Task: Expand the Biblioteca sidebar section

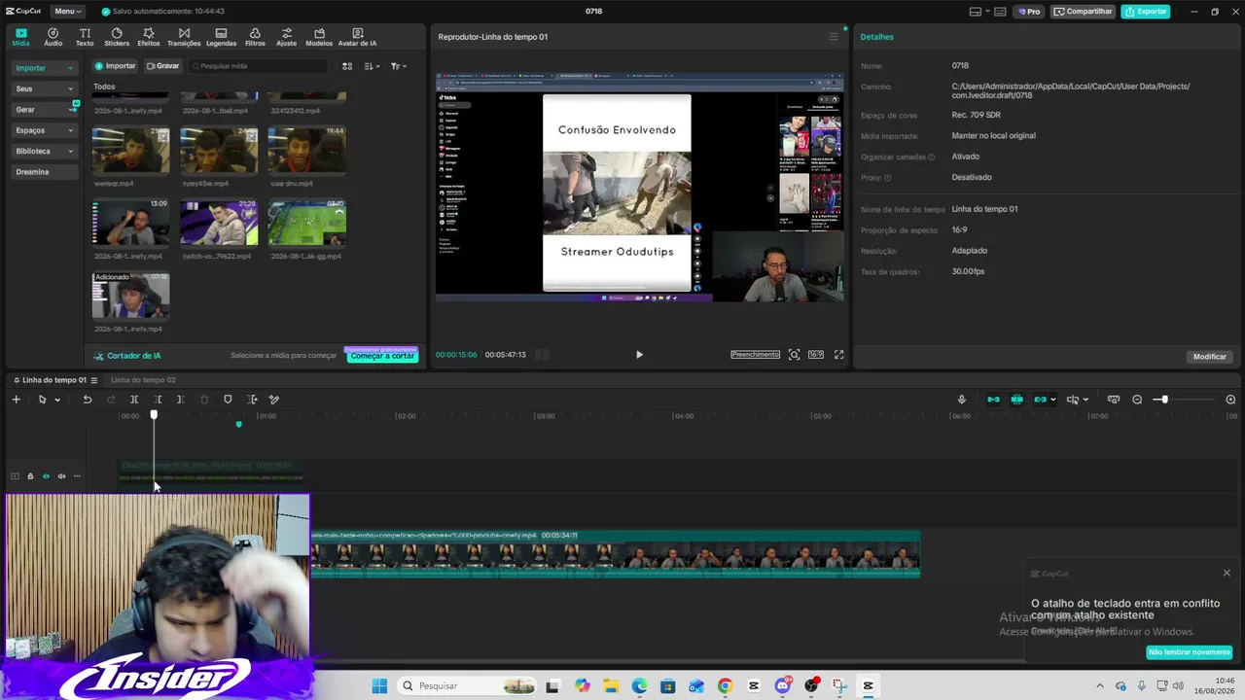Action: coord(44,151)
